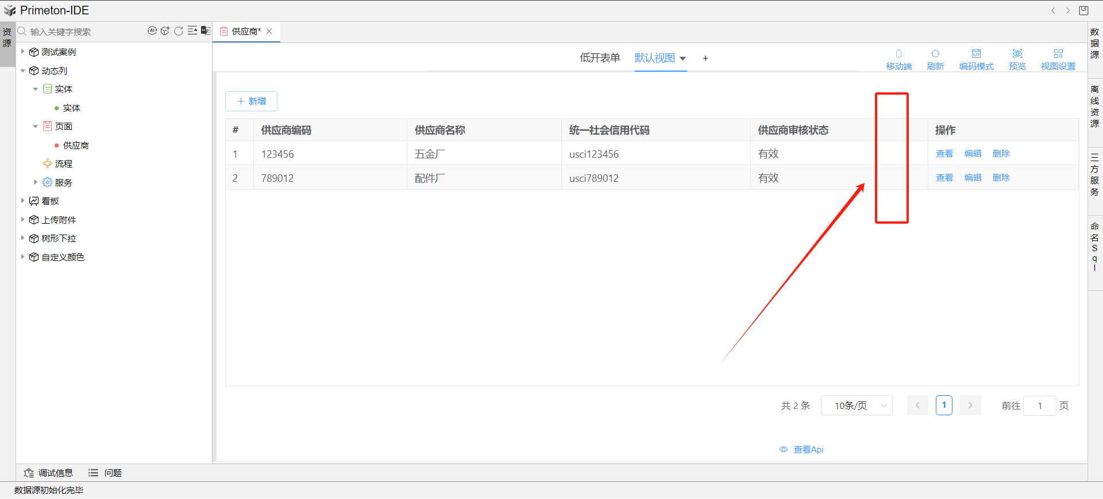Switch to 移动端 mobile view
Image resolution: width=1103 pixels, height=499 pixels.
[x=898, y=59]
